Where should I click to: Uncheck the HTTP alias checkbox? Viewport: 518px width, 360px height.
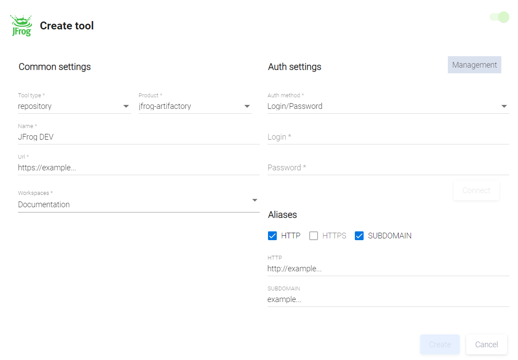272,236
